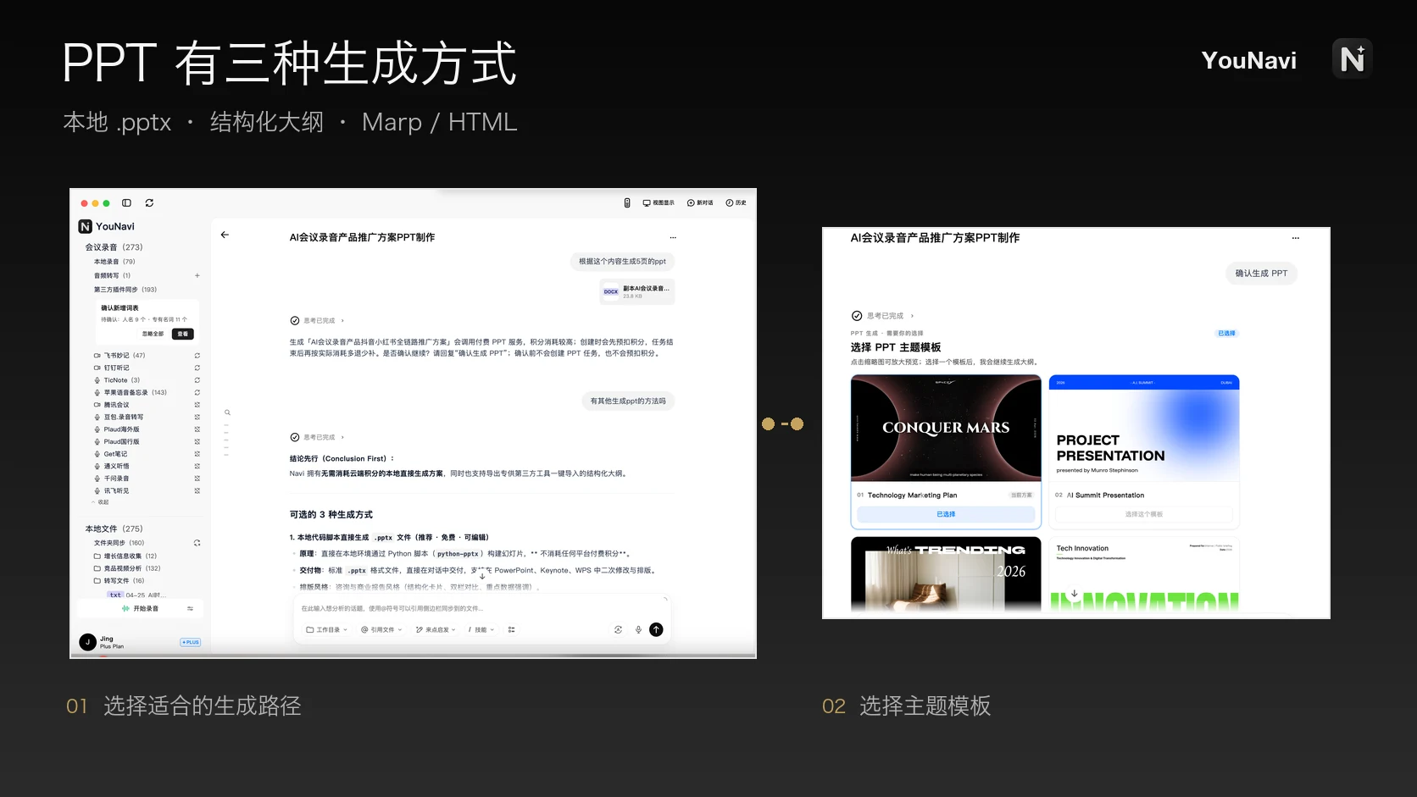Click 忽略全部 in the vocabulary card
This screenshot has height=797, width=1417.
tap(153, 335)
